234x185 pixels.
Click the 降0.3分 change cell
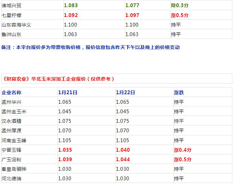tap(179, 5)
